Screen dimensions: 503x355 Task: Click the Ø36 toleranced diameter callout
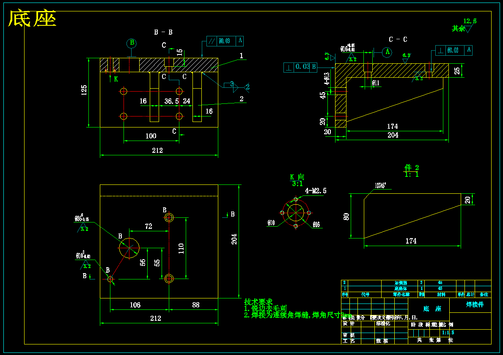tap(82, 219)
